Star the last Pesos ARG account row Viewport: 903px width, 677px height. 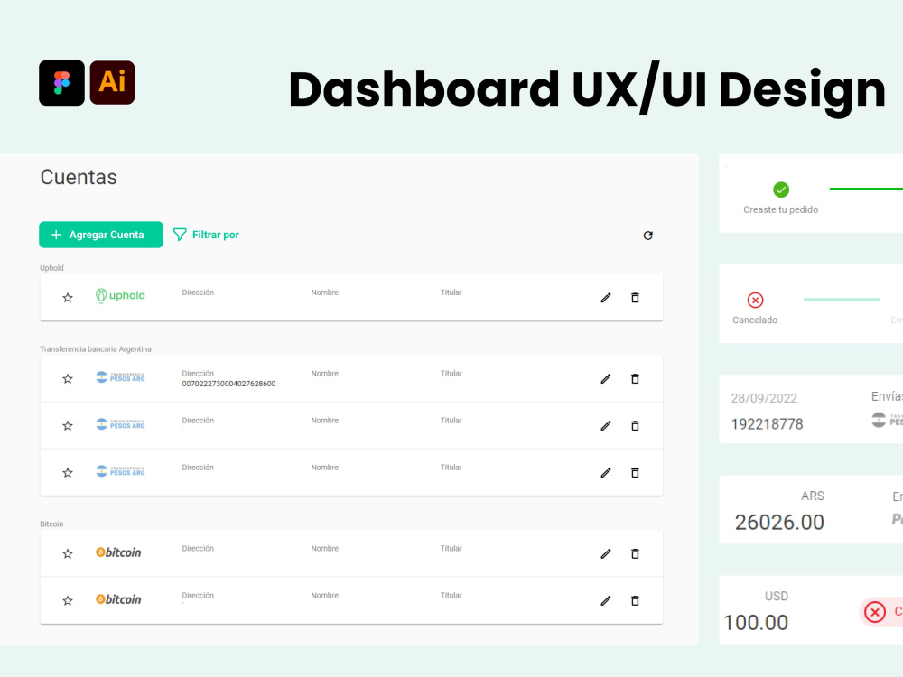[68, 473]
